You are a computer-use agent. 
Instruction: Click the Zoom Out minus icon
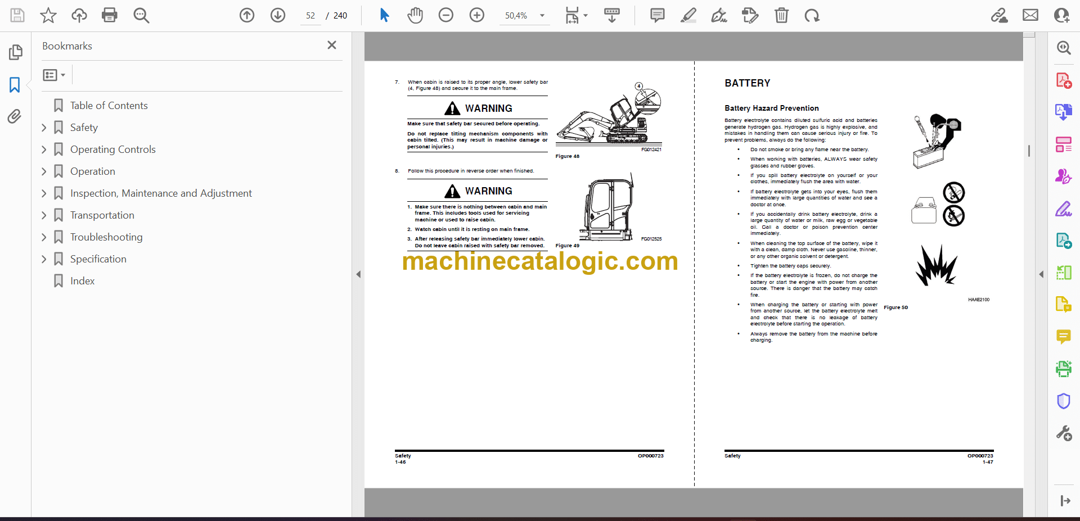(445, 15)
